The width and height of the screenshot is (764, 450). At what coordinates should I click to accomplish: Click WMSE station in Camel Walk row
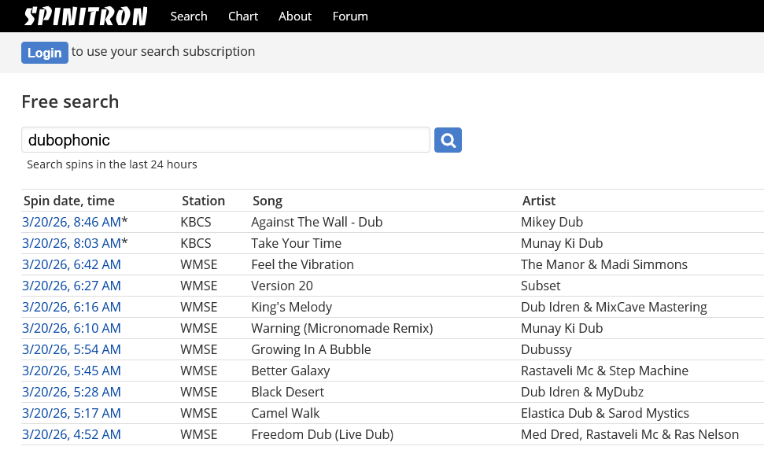click(199, 414)
